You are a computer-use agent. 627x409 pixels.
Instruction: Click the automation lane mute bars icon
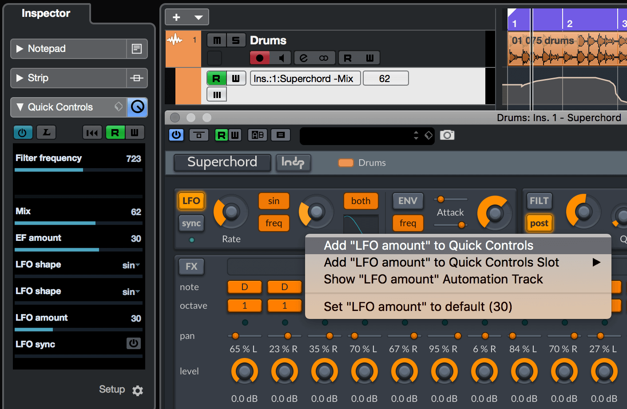tap(217, 94)
